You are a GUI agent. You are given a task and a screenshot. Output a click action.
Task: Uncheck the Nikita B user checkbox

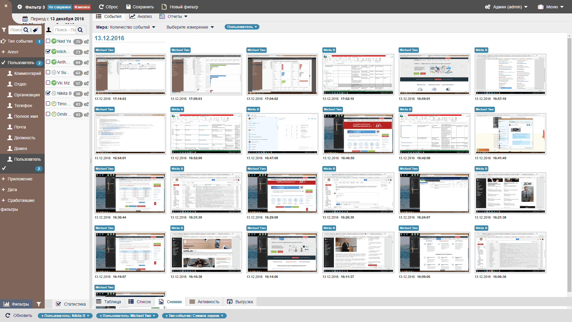pos(48,93)
